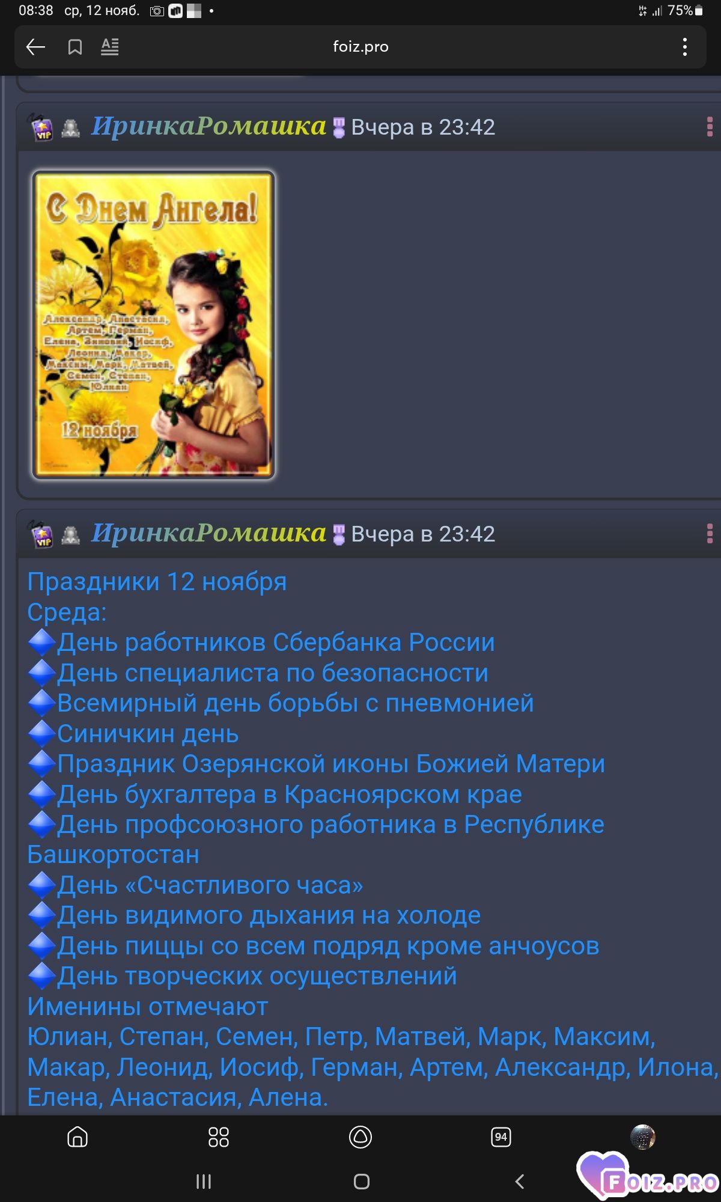
Task: Open options for the image post
Action: click(710, 127)
